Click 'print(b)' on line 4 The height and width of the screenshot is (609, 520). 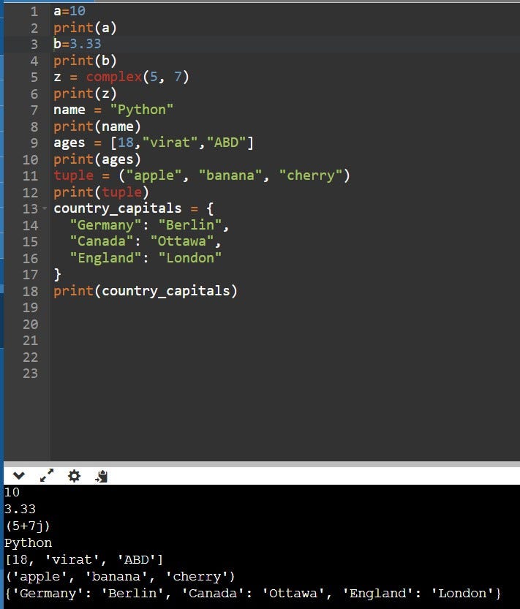point(85,61)
